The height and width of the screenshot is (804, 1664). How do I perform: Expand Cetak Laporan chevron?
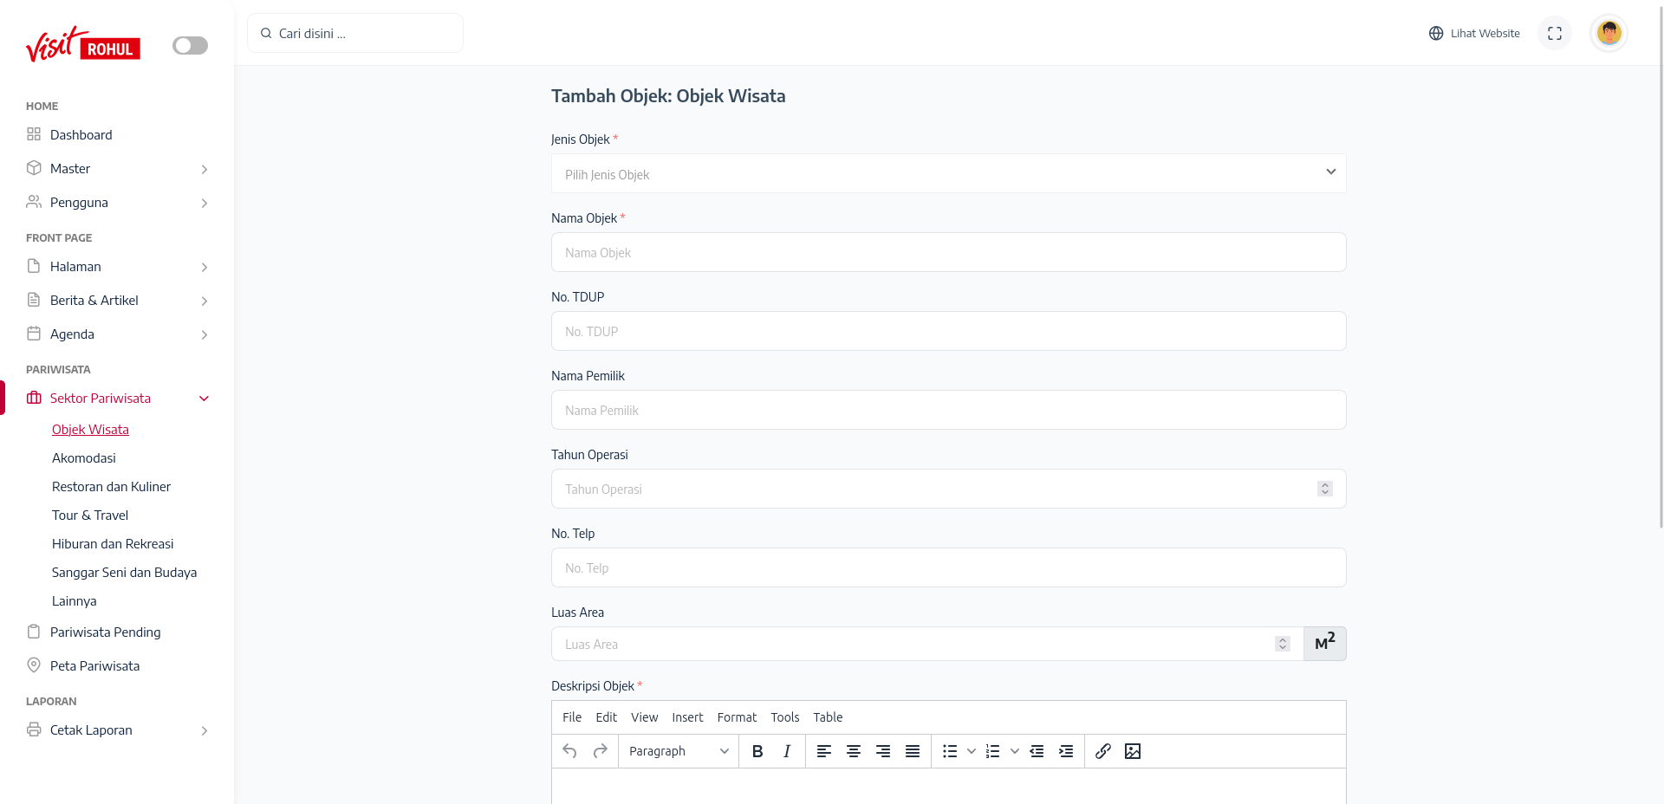tap(205, 730)
